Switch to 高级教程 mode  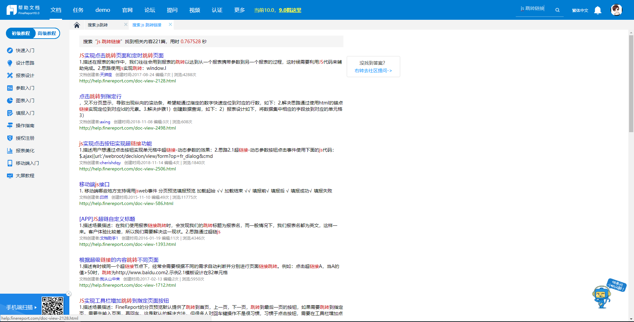47,33
